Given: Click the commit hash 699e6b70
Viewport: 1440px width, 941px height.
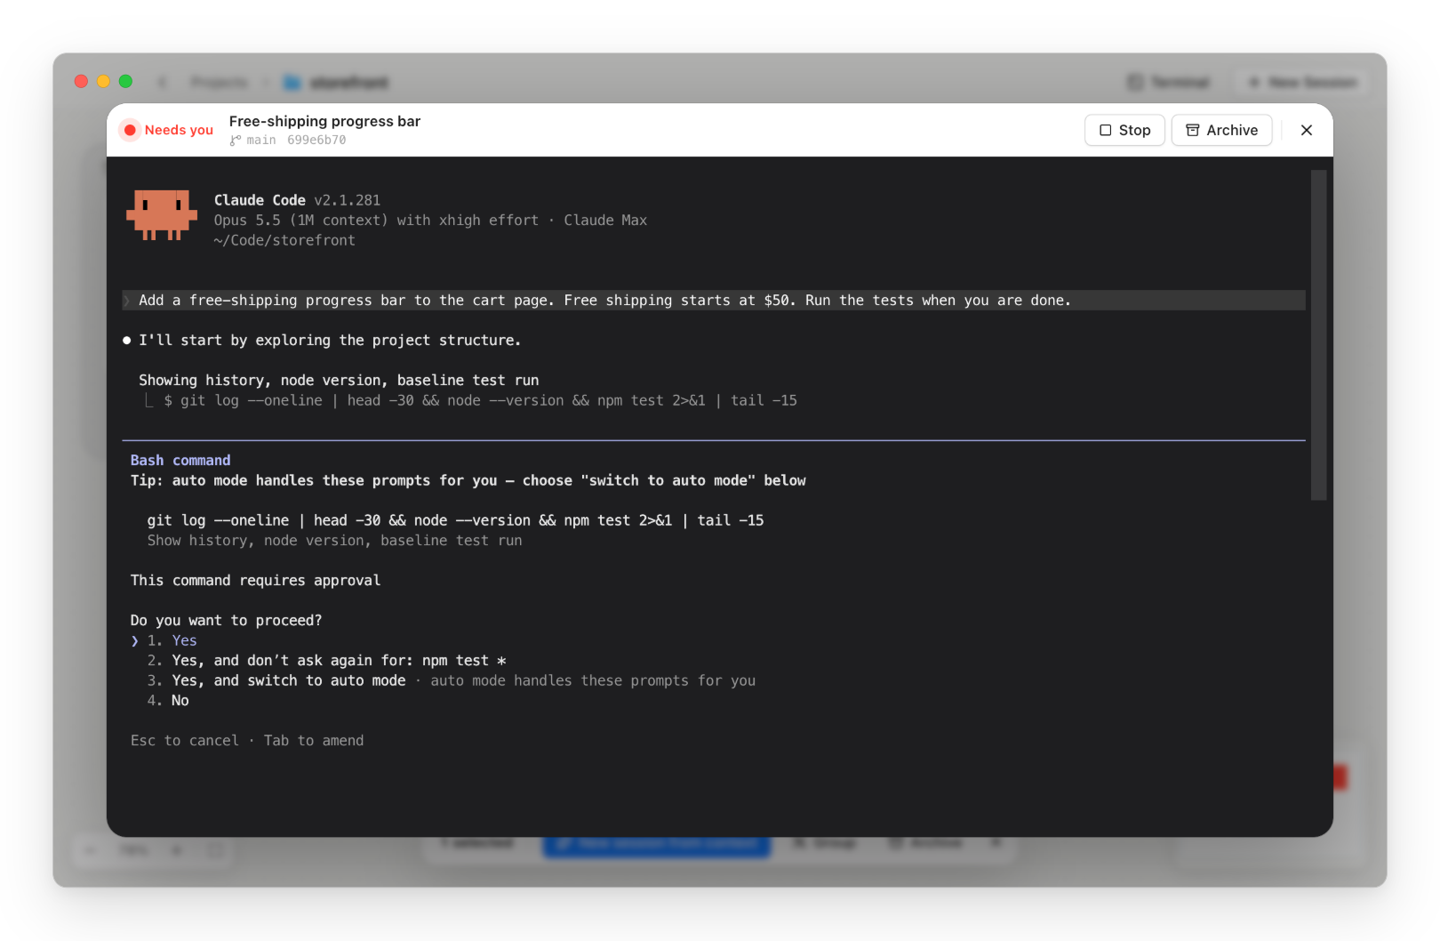Looking at the screenshot, I should (316, 141).
